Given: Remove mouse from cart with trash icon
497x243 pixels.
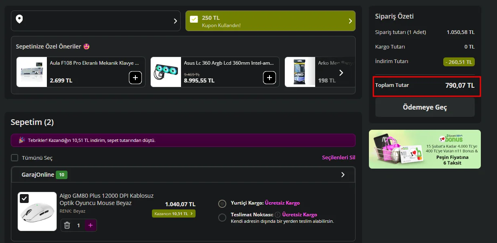Looking at the screenshot, I should 67,225.
